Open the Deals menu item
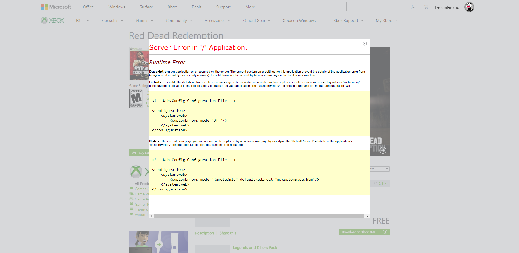This screenshot has width=519, height=253. [x=197, y=7]
